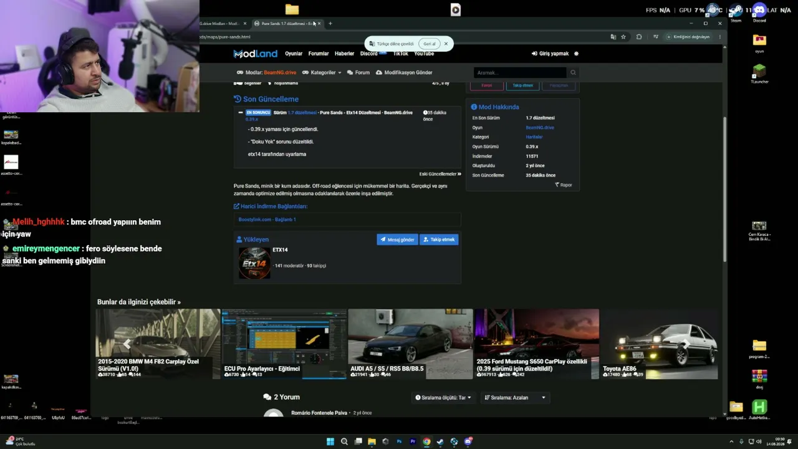Open the Chrome three-dot menu
This screenshot has width=798, height=449.
point(720,37)
